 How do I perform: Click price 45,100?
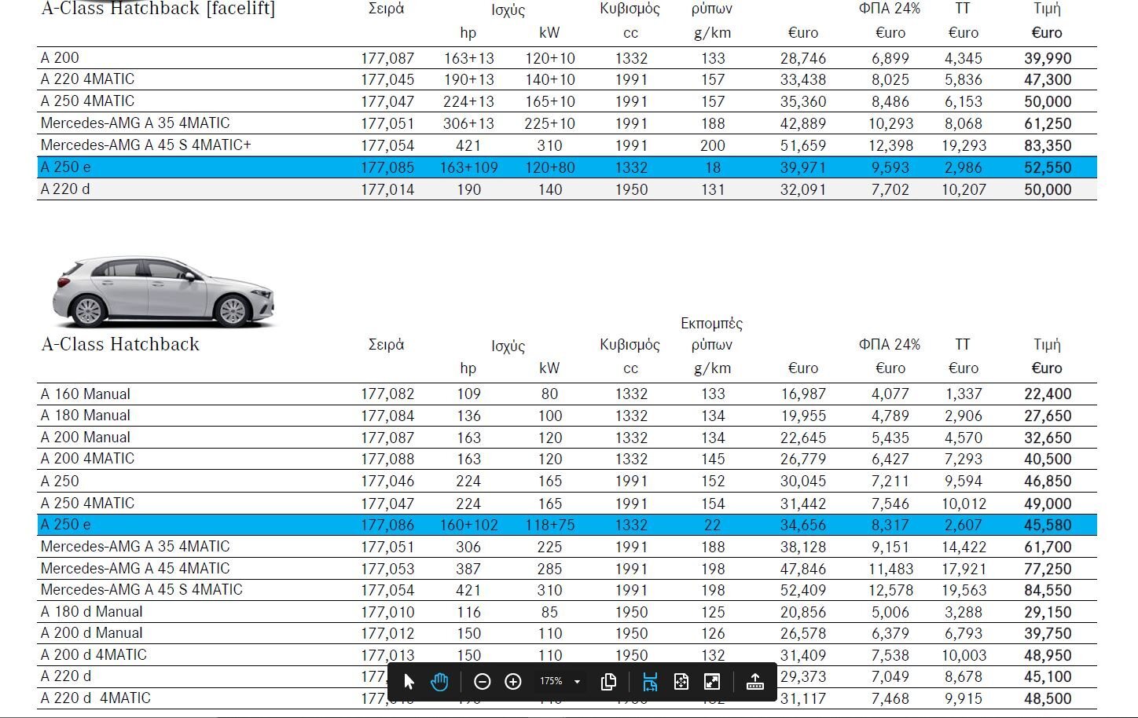click(1048, 676)
